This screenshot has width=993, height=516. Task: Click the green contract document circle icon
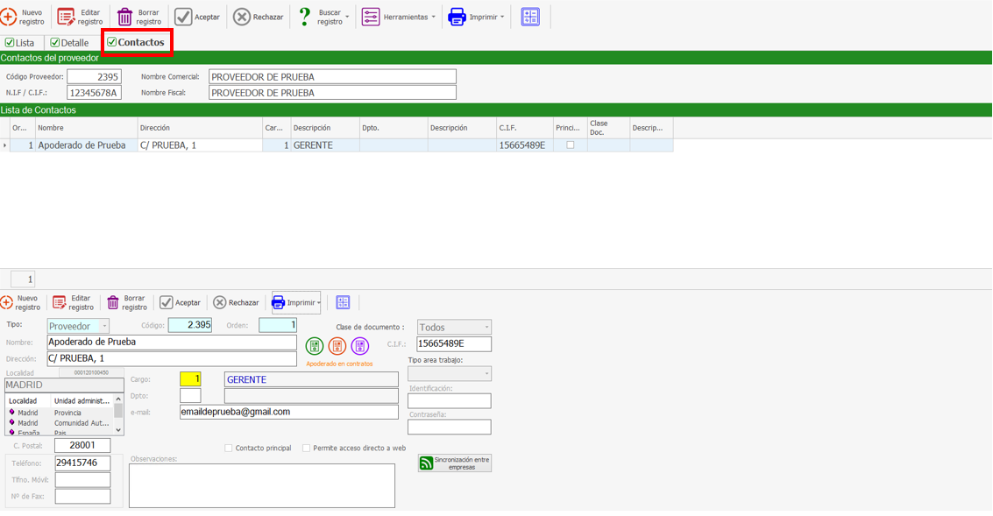[315, 347]
